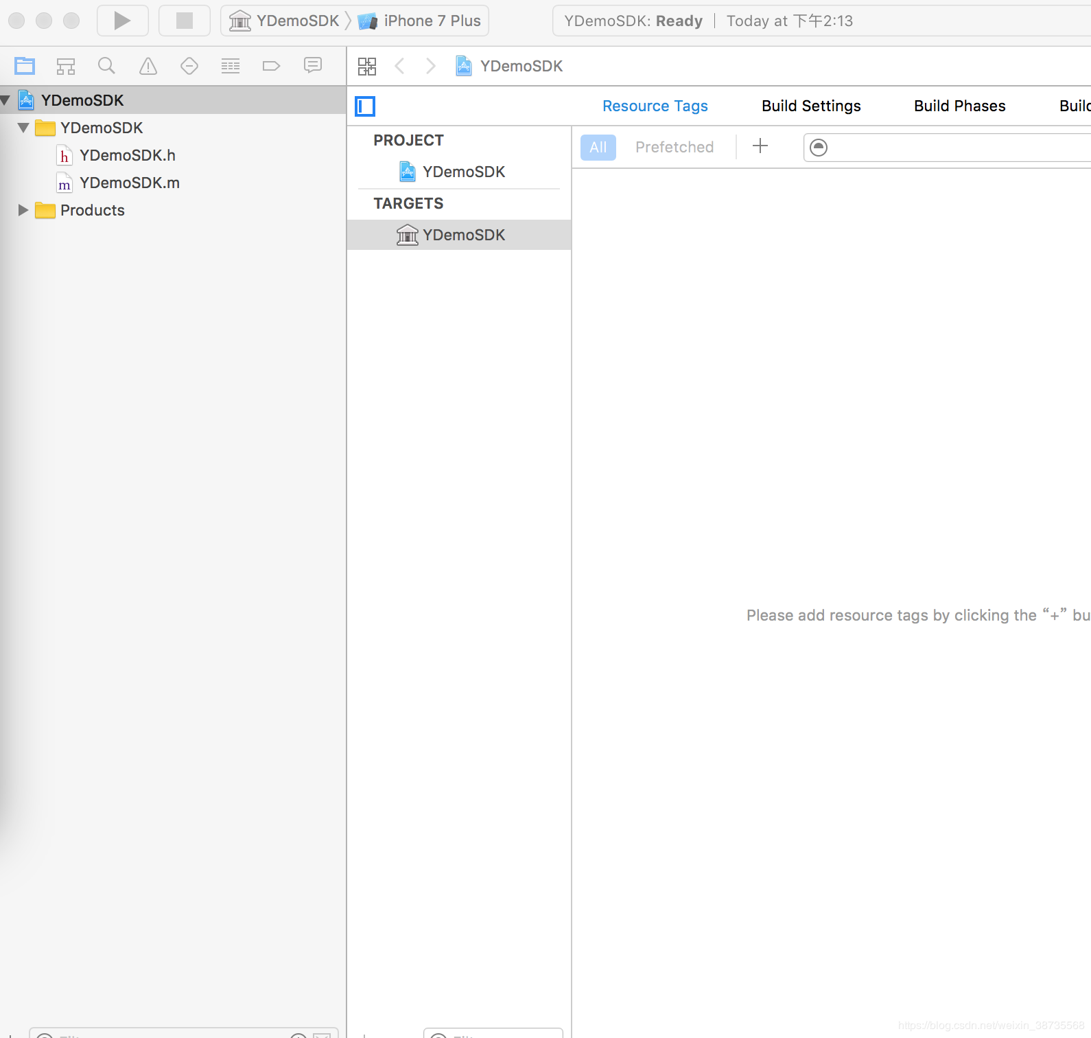
Task: Open the YDemoSDK scheme selector
Action: [285, 21]
